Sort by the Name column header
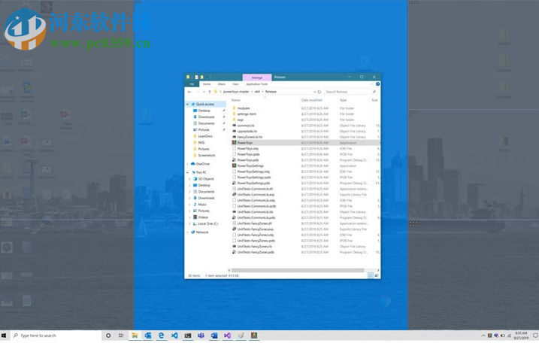The height and width of the screenshot is (343, 539). pyautogui.click(x=236, y=100)
